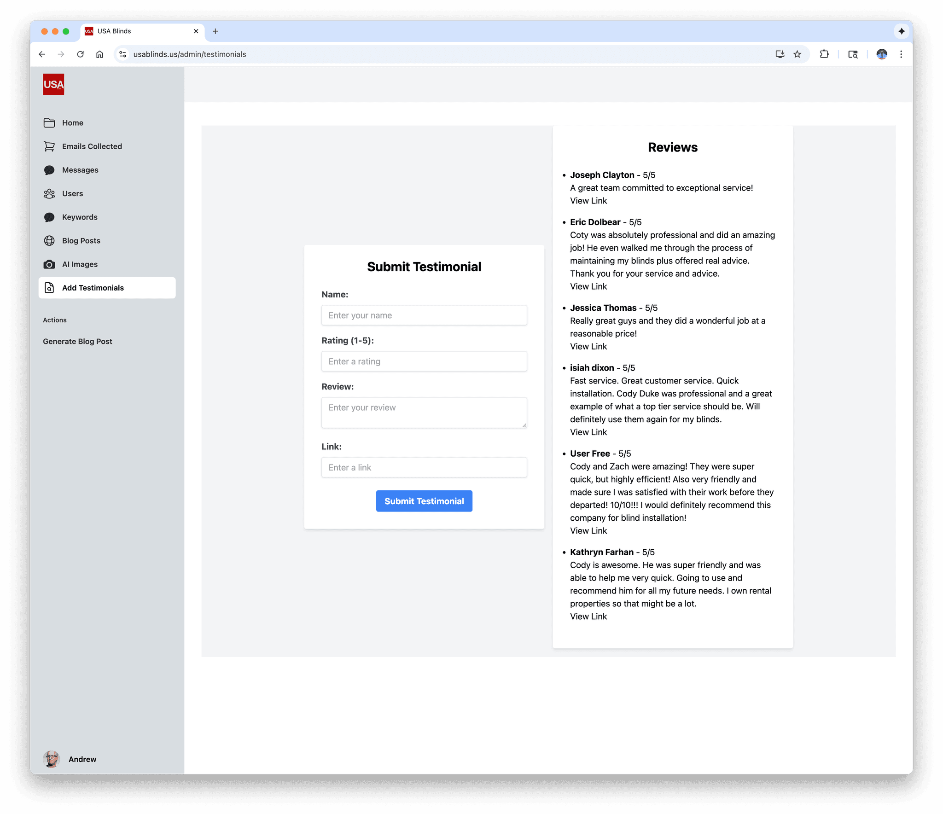Image resolution: width=943 pixels, height=814 pixels.
Task: Click the Enter a rating field
Action: coord(424,361)
